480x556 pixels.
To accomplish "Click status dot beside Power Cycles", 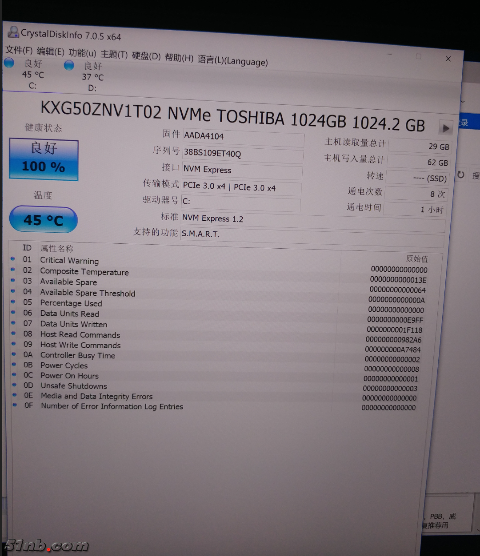I will point(14,364).
